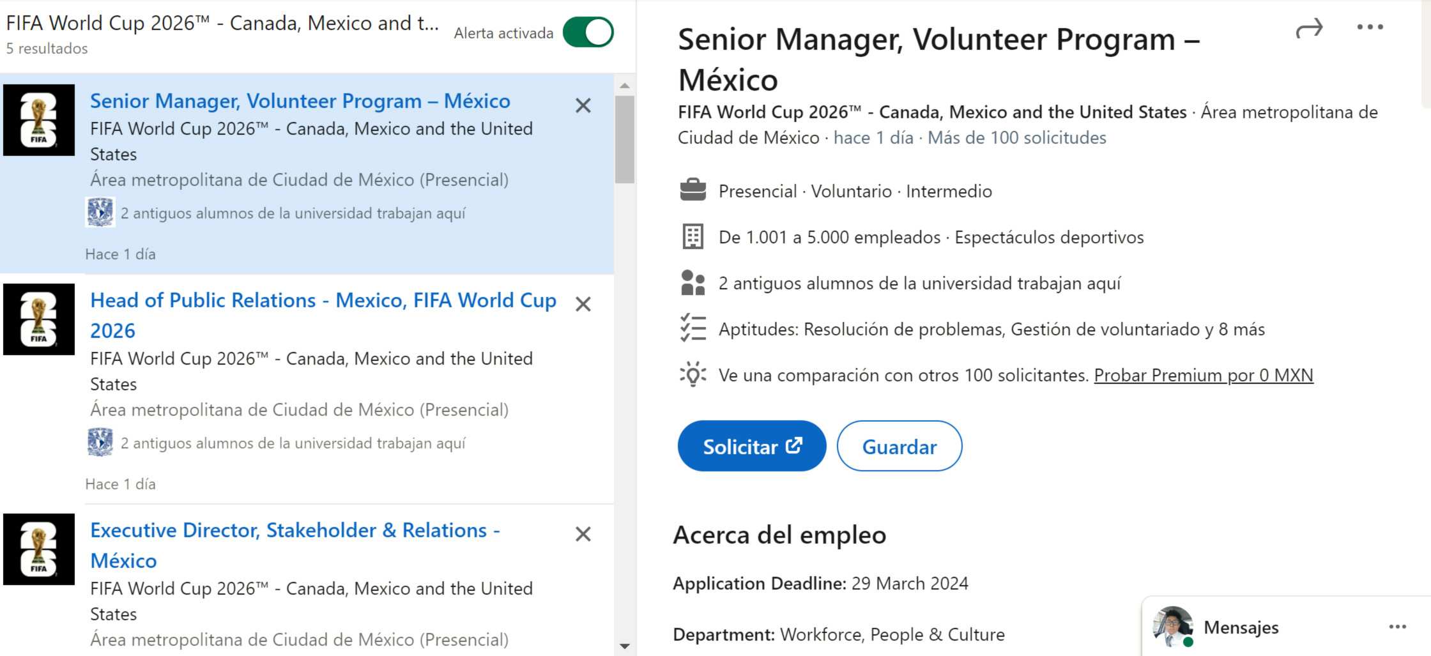Open Probar Premium por 0 MXN link
The image size is (1431, 656).
1204,375
